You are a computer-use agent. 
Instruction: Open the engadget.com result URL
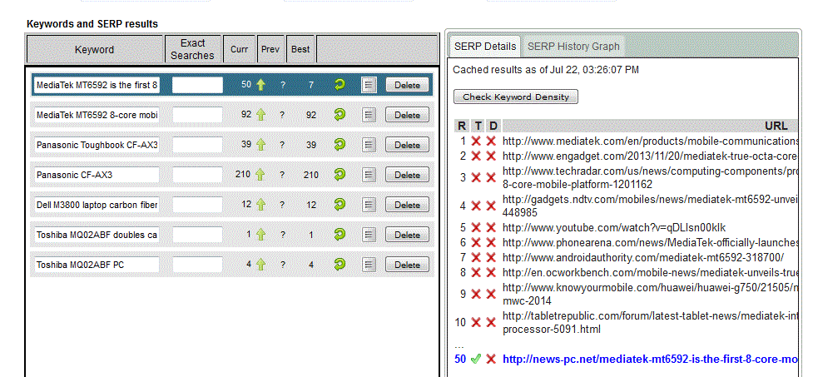650,156
